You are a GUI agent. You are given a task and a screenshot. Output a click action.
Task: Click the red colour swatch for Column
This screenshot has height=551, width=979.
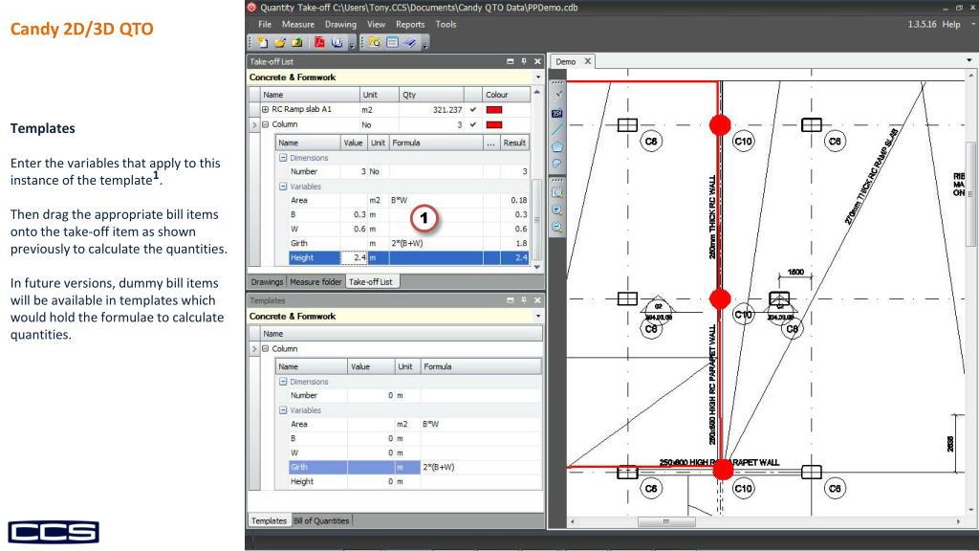[x=494, y=124]
